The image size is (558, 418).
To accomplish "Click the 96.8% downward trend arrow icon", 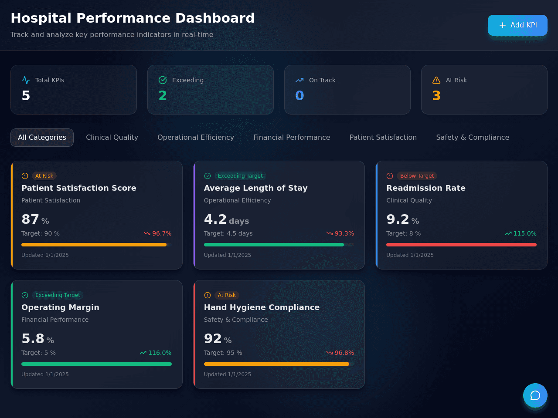I will (330, 353).
